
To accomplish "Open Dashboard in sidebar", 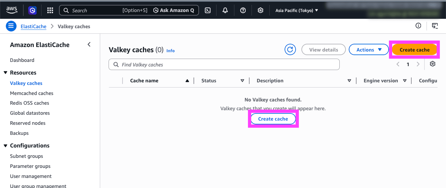I will (22, 60).
